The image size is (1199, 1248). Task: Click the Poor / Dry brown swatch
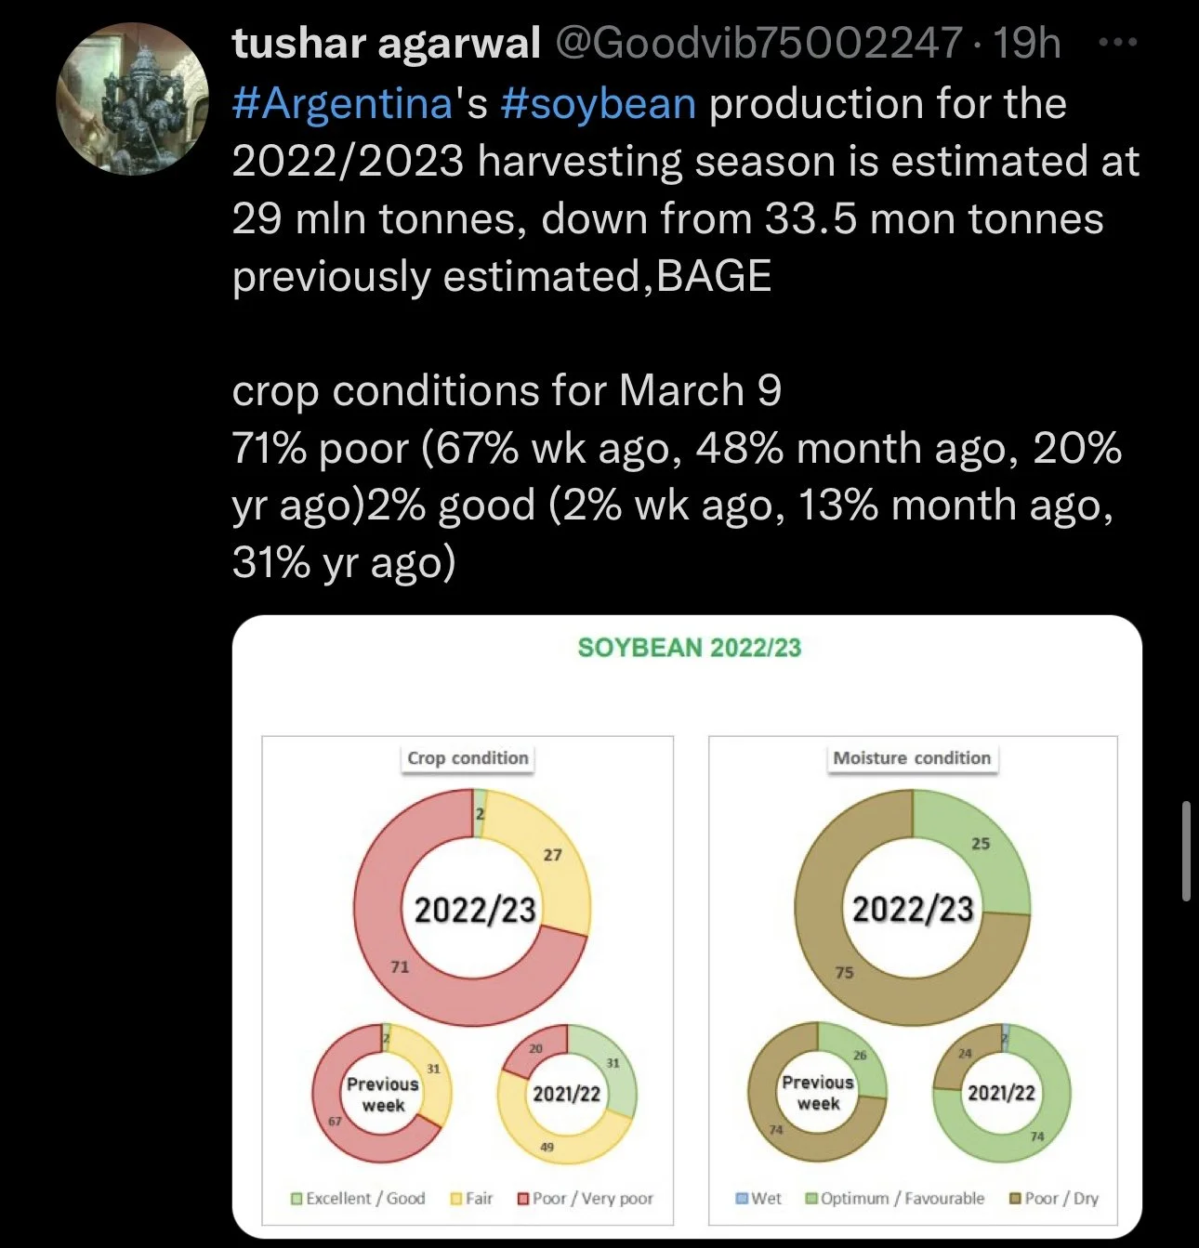tap(1015, 1198)
